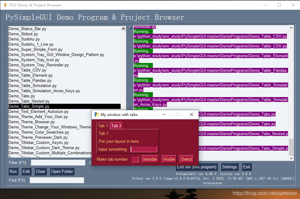
Task: Select Demo_Status_Bar.py in the list
Action: [x=65, y=29]
